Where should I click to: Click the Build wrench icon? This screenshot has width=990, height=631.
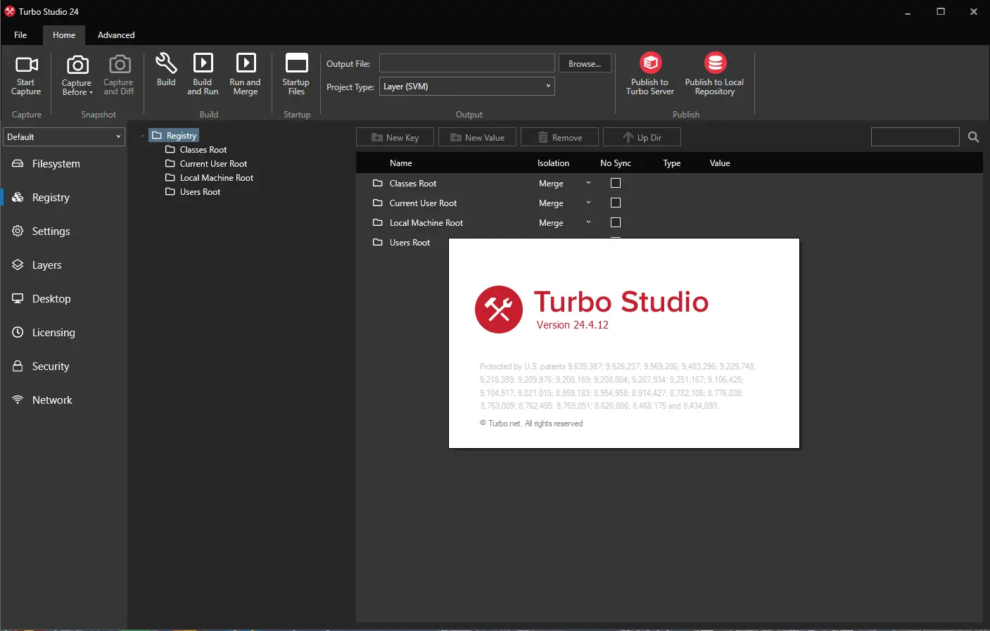166,63
